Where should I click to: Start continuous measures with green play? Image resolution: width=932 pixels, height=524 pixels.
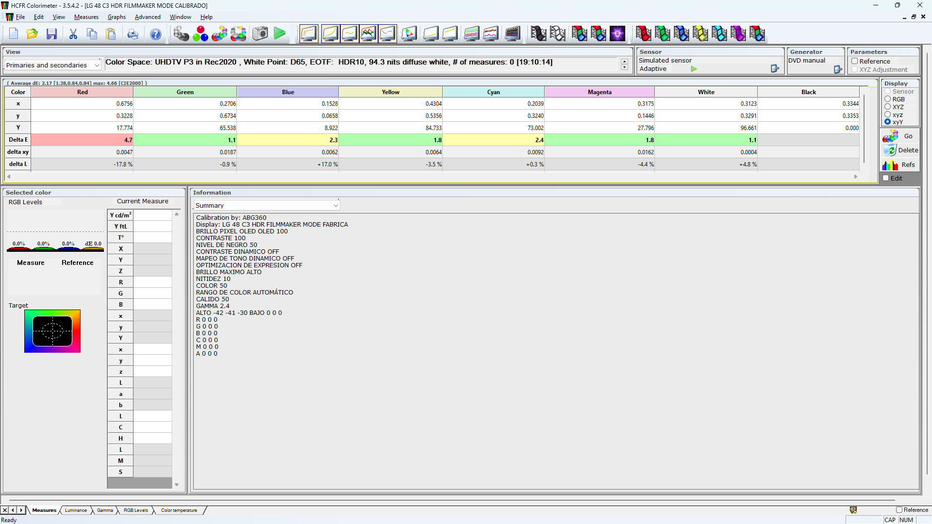(280, 33)
